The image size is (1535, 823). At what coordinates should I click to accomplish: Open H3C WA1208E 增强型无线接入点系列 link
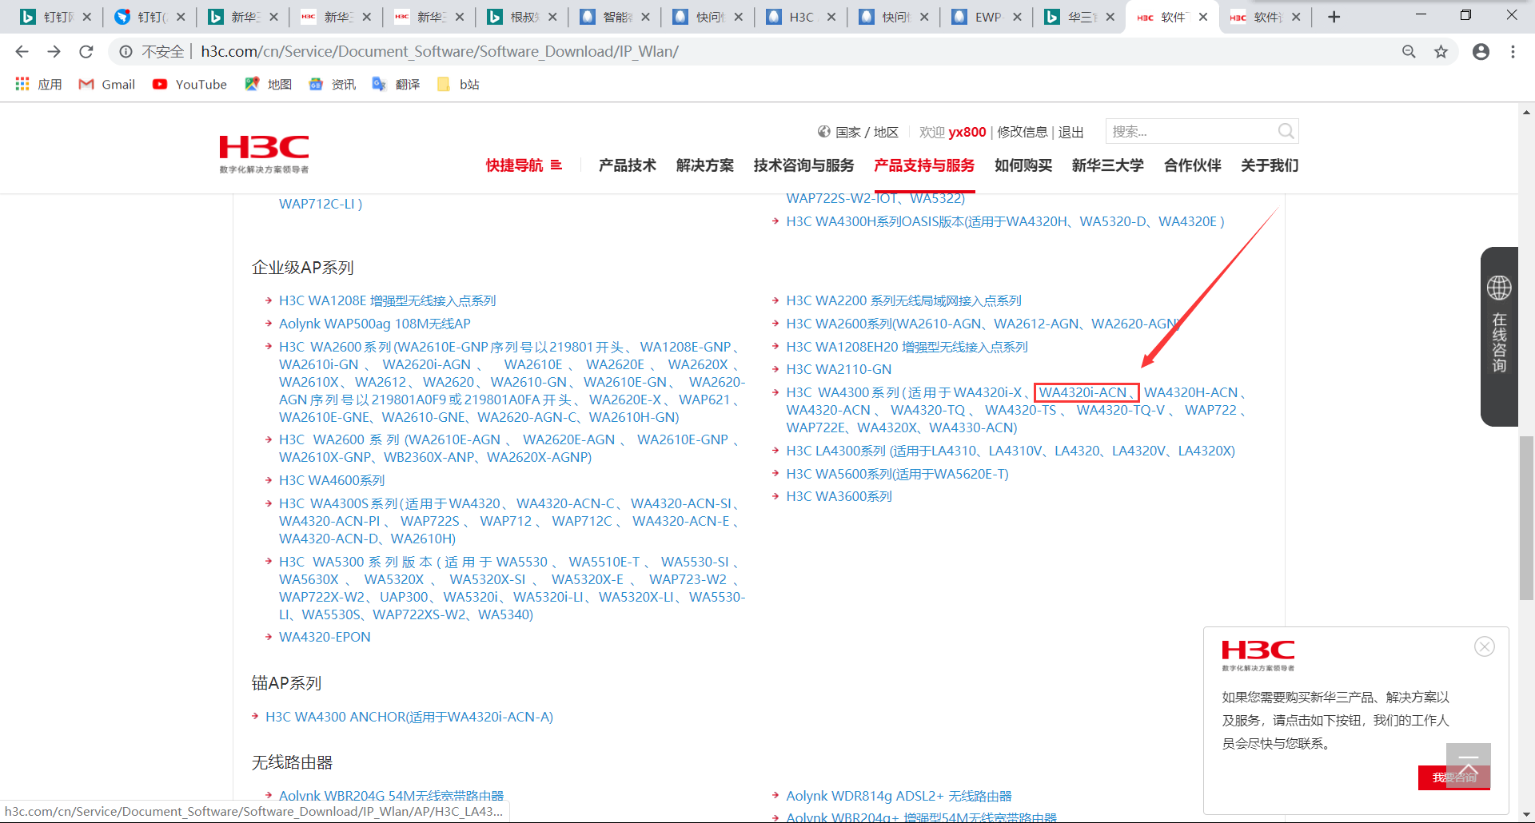[x=388, y=300]
